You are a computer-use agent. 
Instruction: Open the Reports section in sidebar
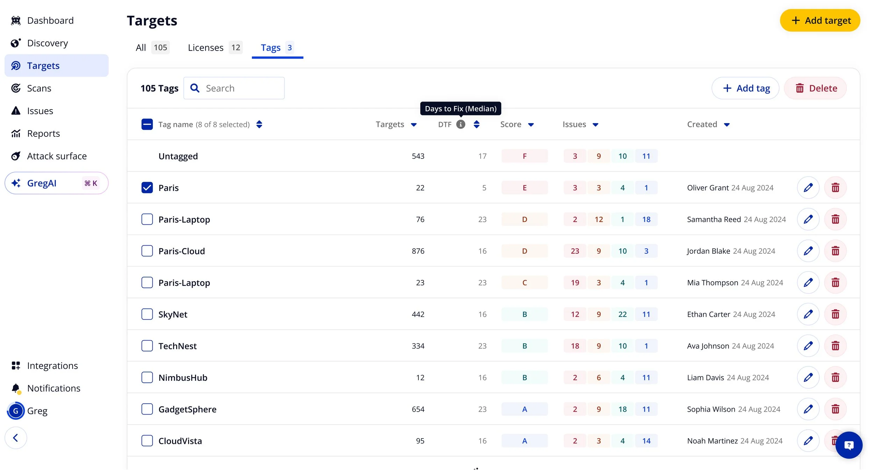tap(43, 133)
